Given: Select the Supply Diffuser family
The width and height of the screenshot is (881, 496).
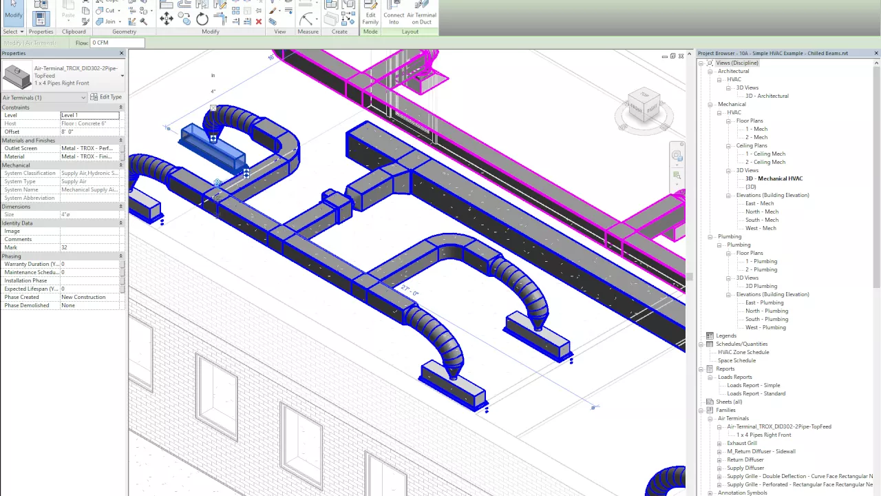Looking at the screenshot, I should 745,468.
